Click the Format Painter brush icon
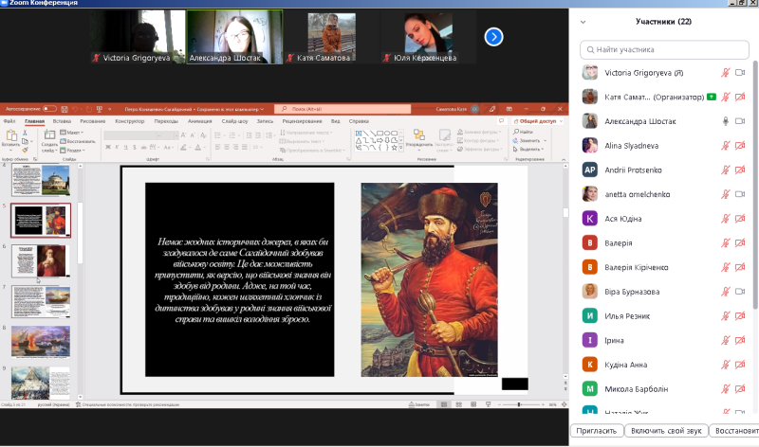 pyautogui.click(x=25, y=150)
